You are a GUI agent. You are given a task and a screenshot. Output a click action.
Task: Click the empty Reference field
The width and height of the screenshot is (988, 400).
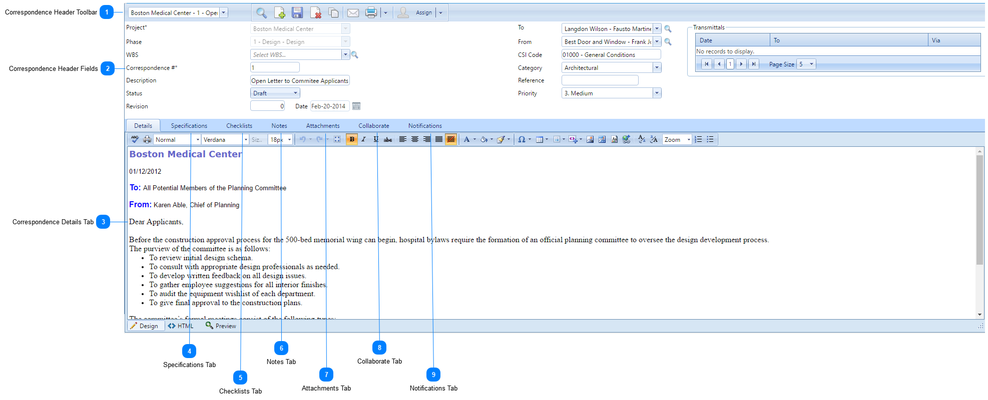(x=600, y=80)
